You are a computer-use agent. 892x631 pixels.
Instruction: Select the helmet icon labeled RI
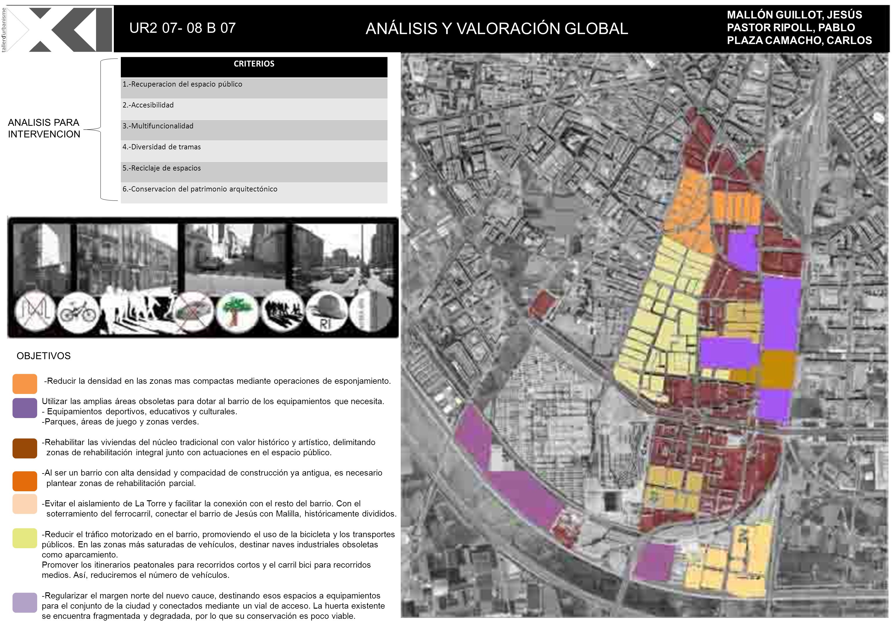pyautogui.click(x=327, y=312)
